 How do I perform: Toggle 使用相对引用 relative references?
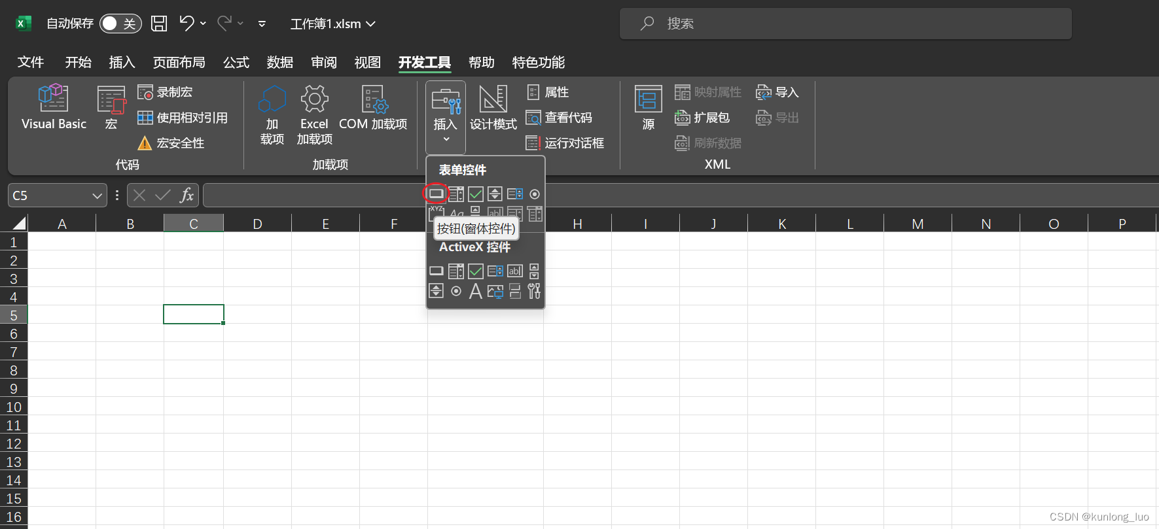tap(183, 118)
